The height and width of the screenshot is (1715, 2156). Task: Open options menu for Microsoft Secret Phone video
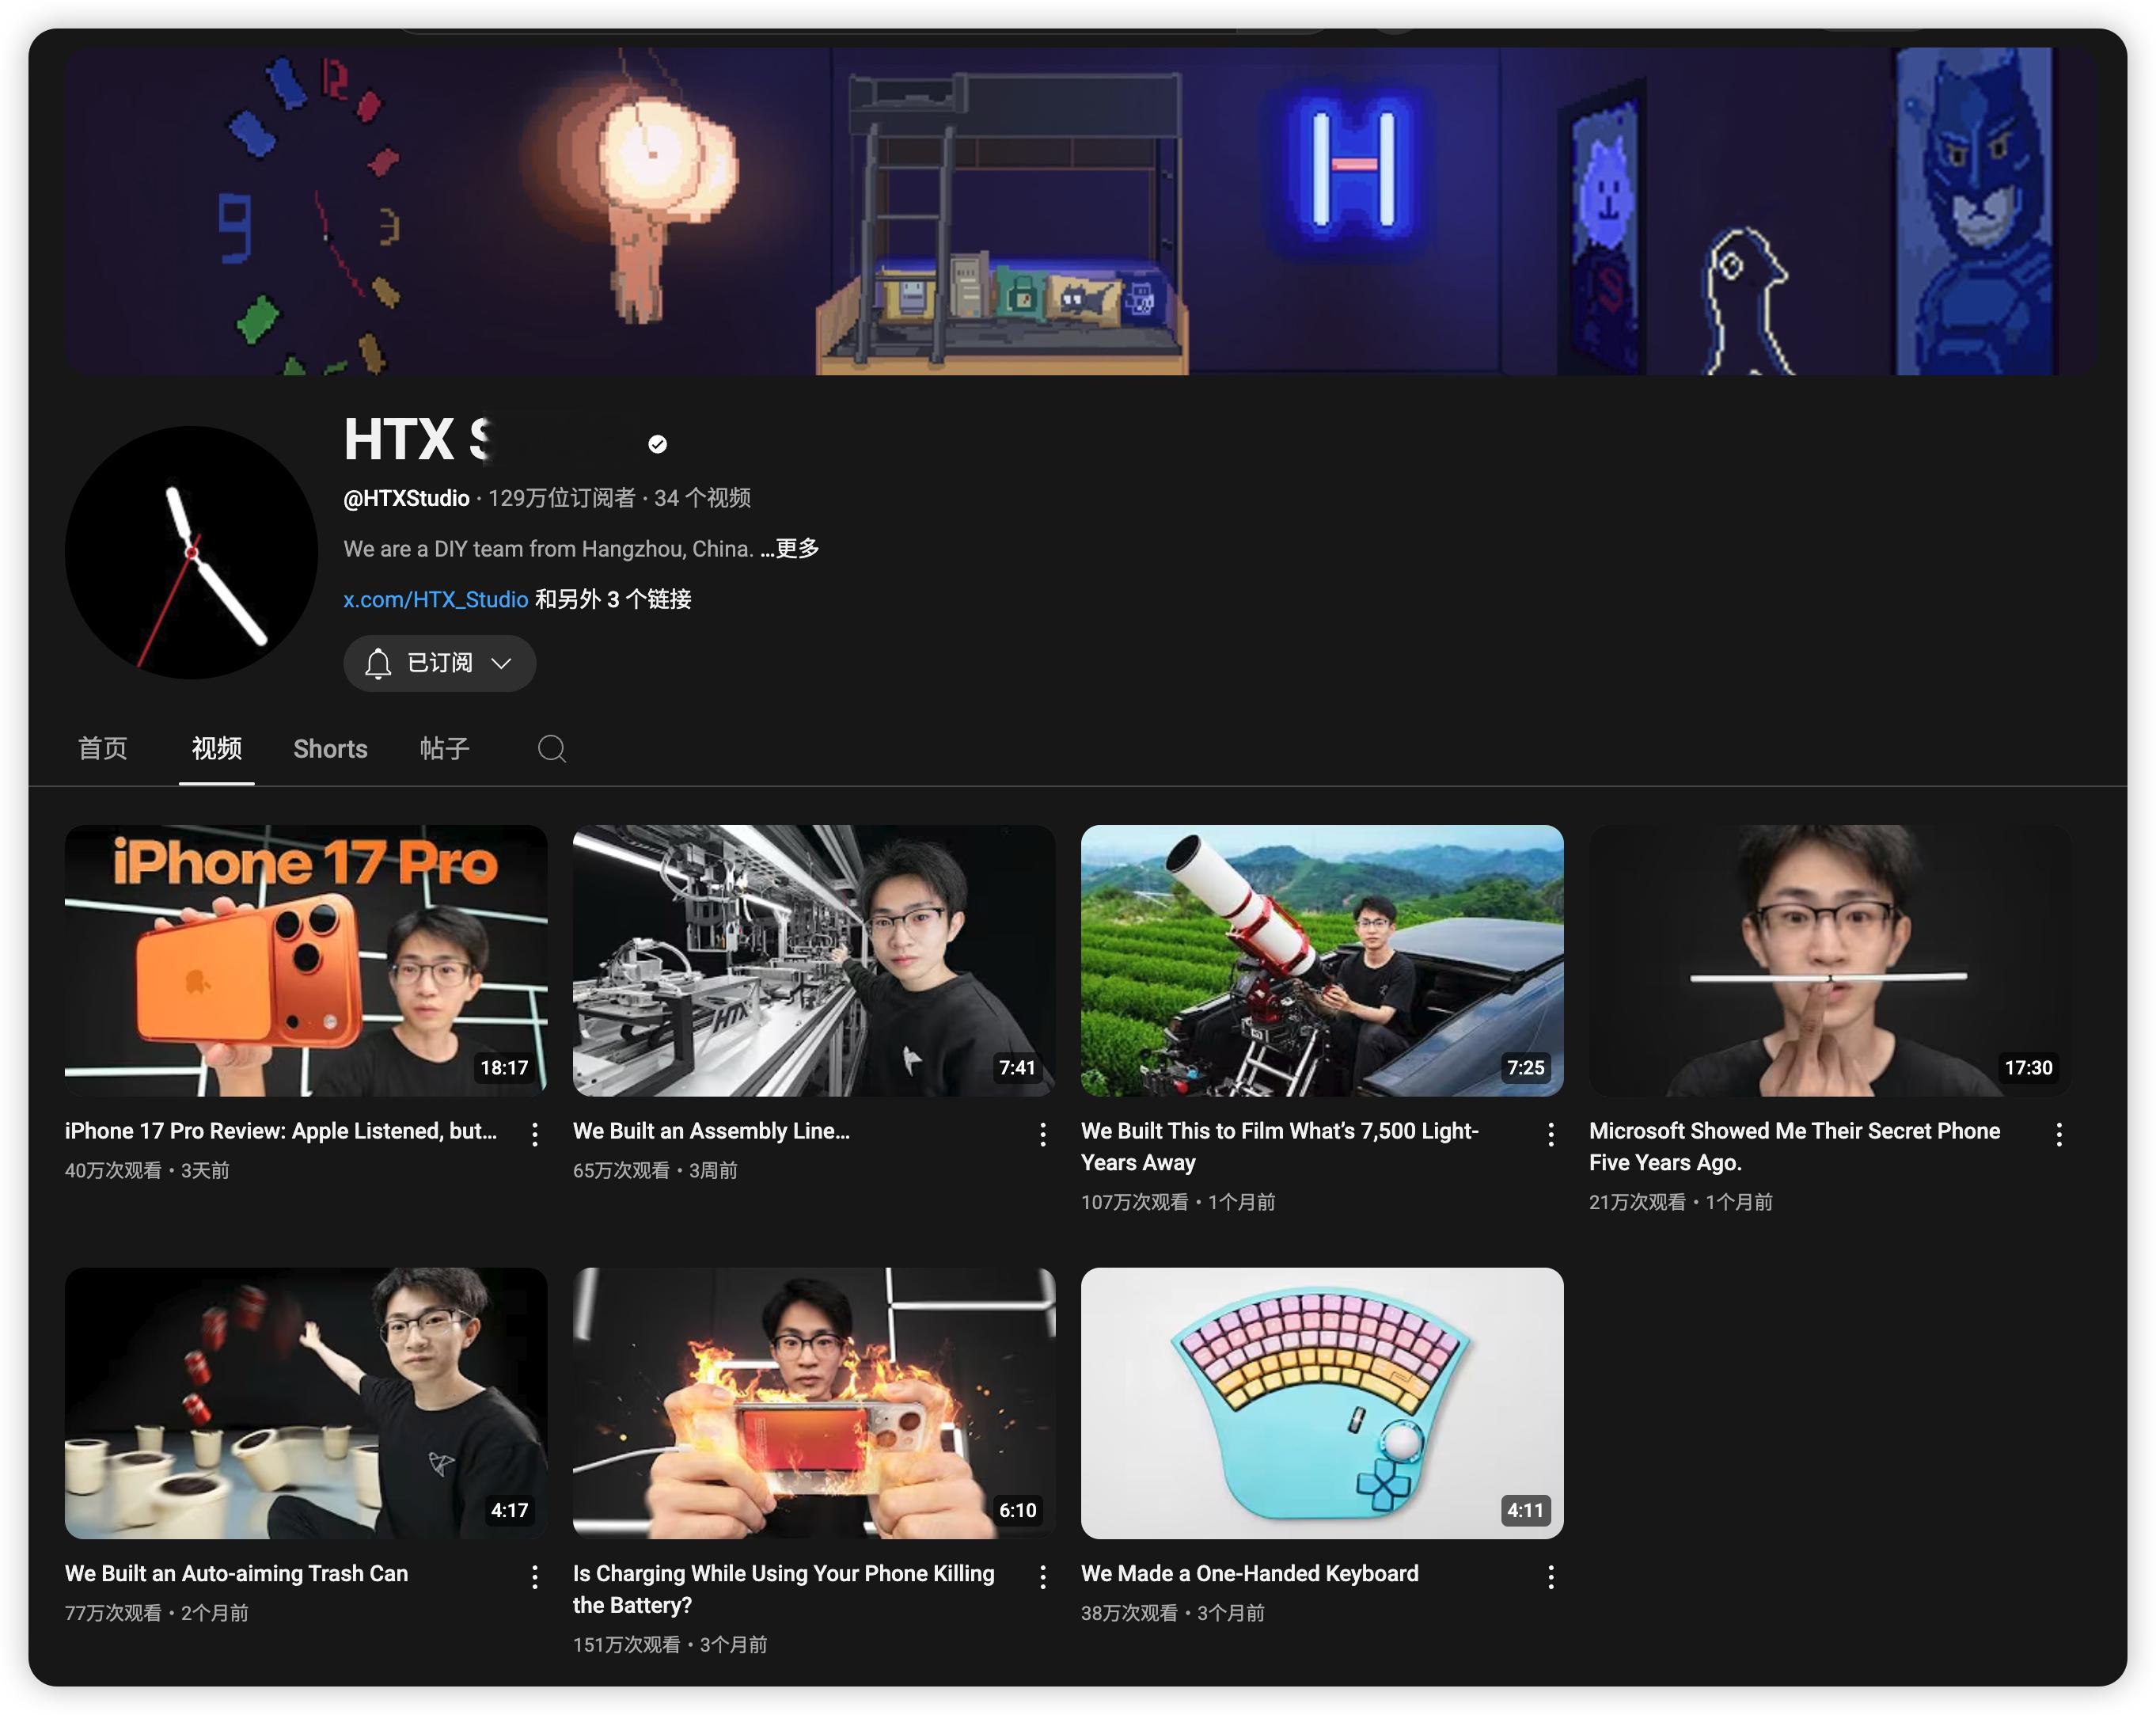click(2059, 1134)
